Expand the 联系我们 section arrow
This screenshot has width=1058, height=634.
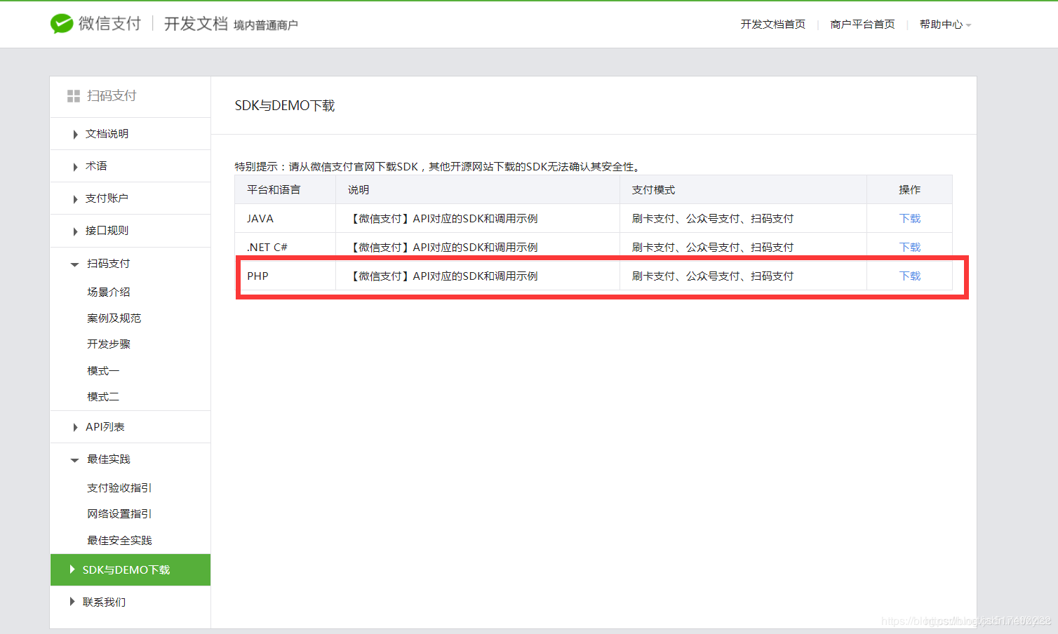(72, 602)
